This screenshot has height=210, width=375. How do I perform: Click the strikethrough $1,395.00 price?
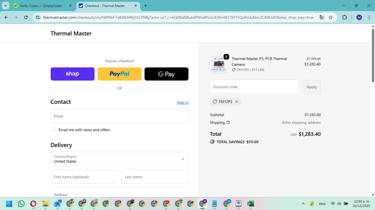pos(313,59)
